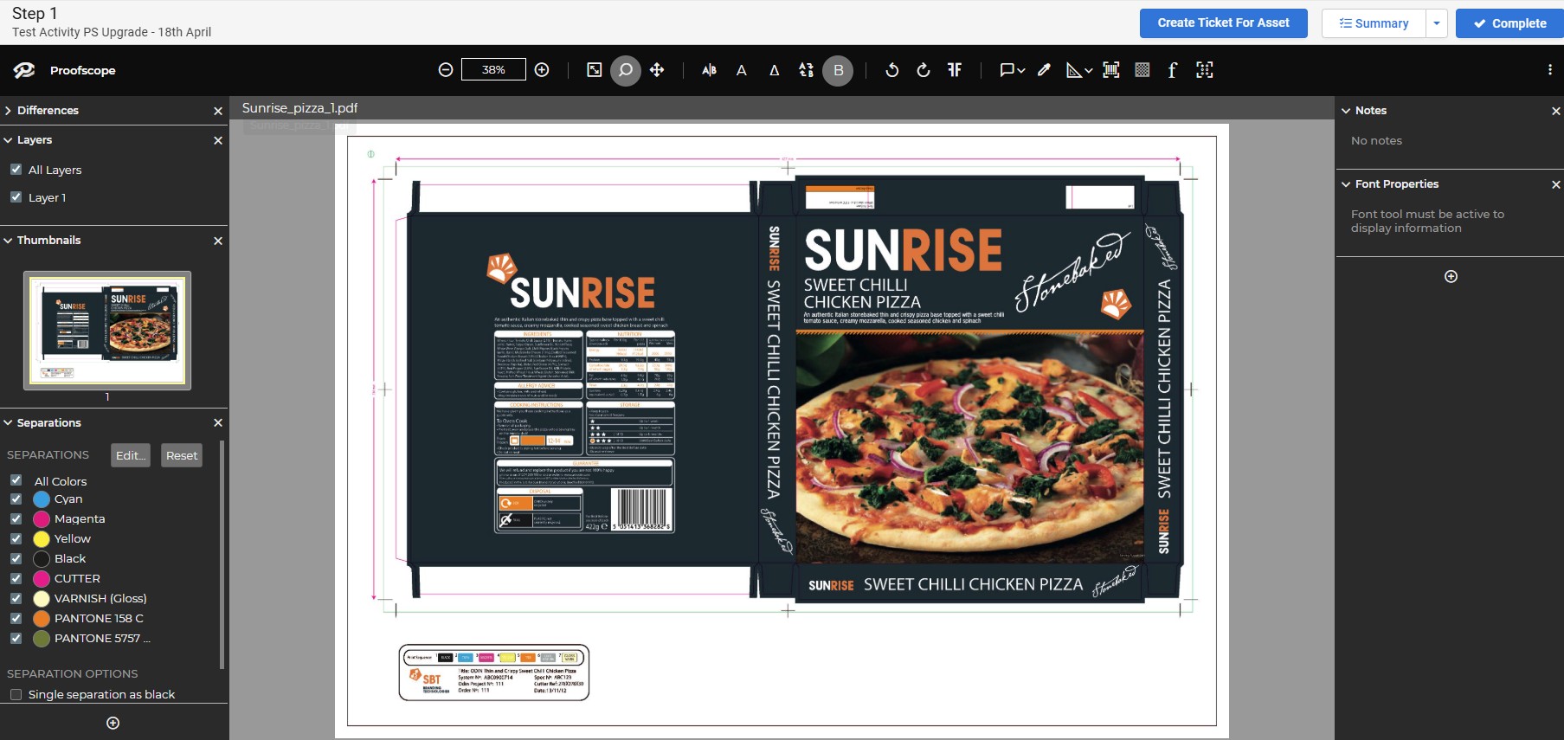Uncheck the All Colors checkbox

(16, 479)
